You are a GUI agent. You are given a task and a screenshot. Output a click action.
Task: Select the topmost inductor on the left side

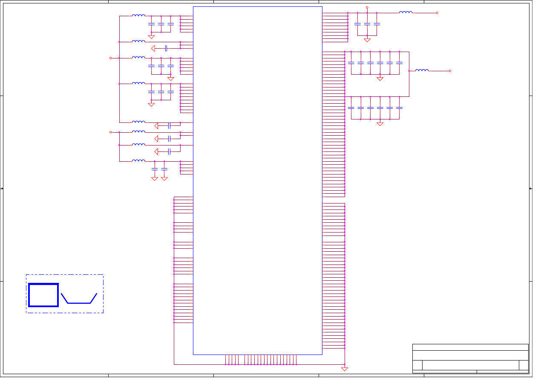(138, 16)
